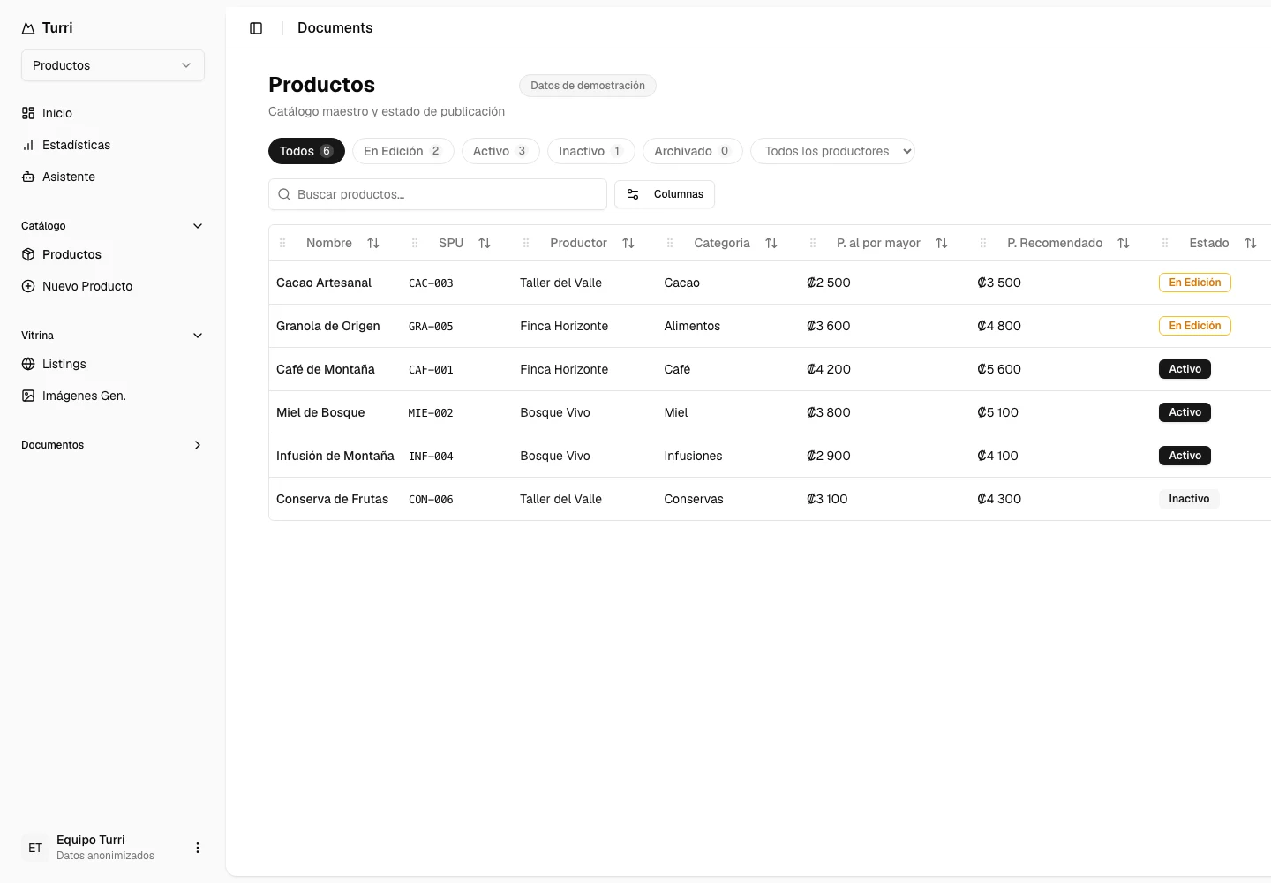
Task: Open the Columnas button
Action: pos(665,194)
